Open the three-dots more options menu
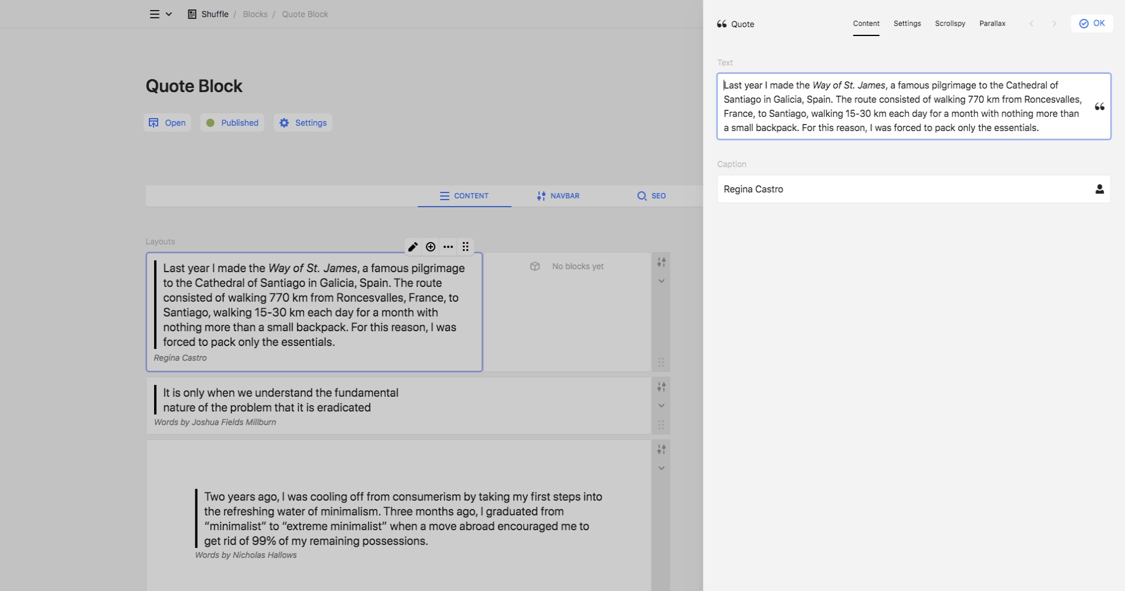The image size is (1125, 591). (x=448, y=247)
